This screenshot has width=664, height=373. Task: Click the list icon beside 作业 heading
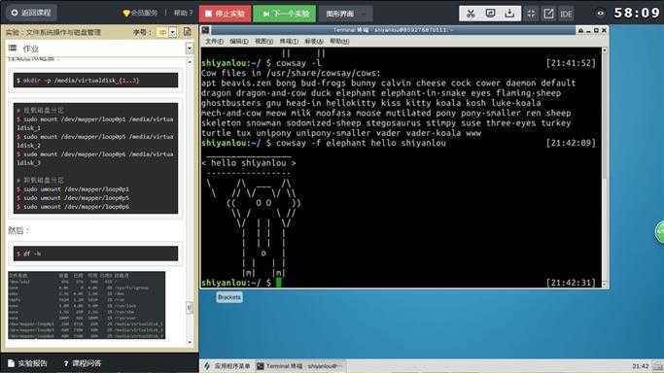[13, 48]
